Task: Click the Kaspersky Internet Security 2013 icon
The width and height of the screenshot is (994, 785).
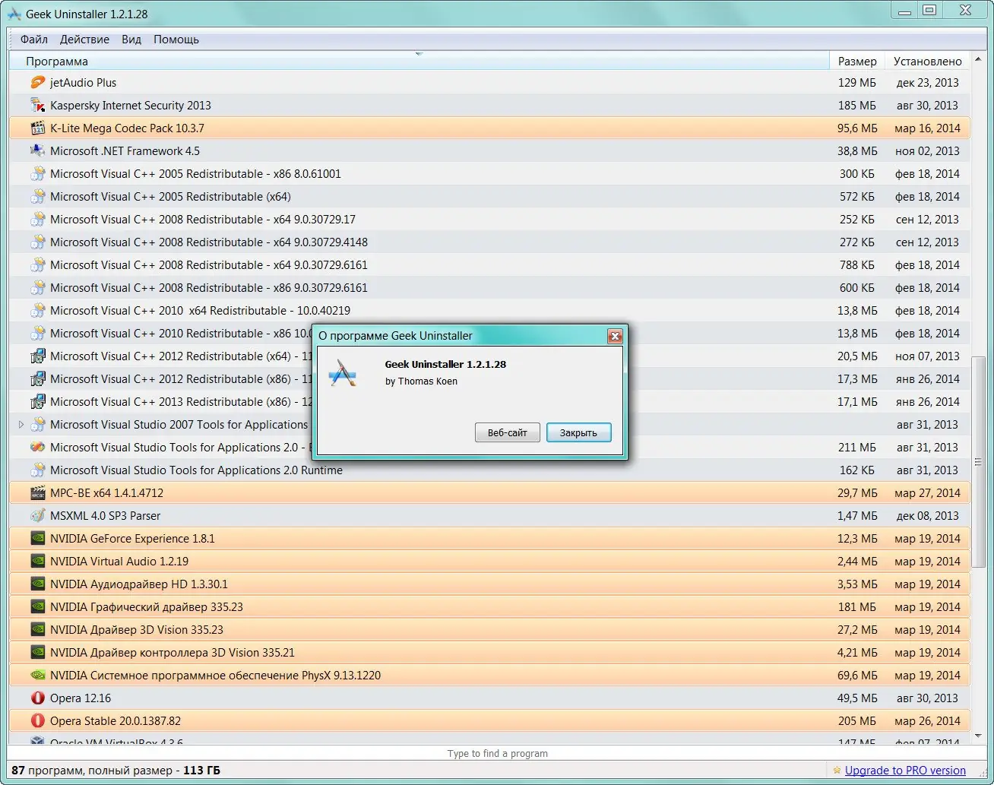Action: [37, 105]
